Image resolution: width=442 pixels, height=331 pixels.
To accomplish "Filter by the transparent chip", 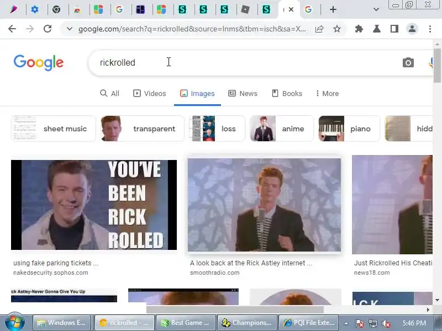I will (x=142, y=129).
